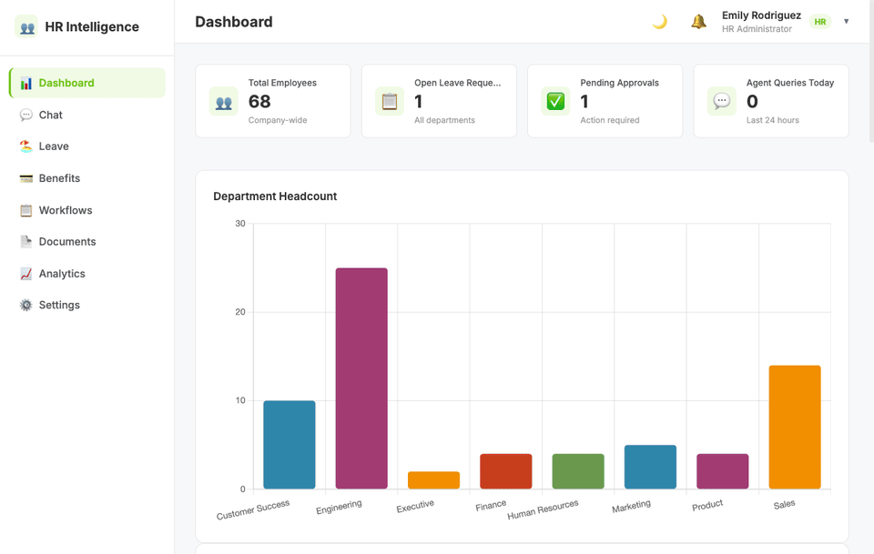Open the Dashboard menu item
This screenshot has width=874, height=554.
[x=87, y=83]
